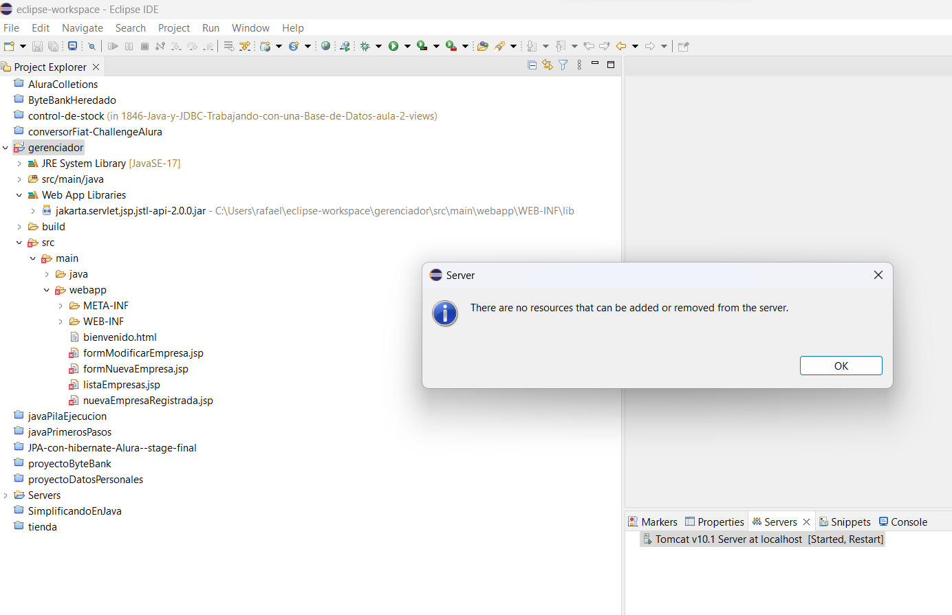The image size is (952, 615).
Task: Expand the Servers project node
Action: click(6, 495)
